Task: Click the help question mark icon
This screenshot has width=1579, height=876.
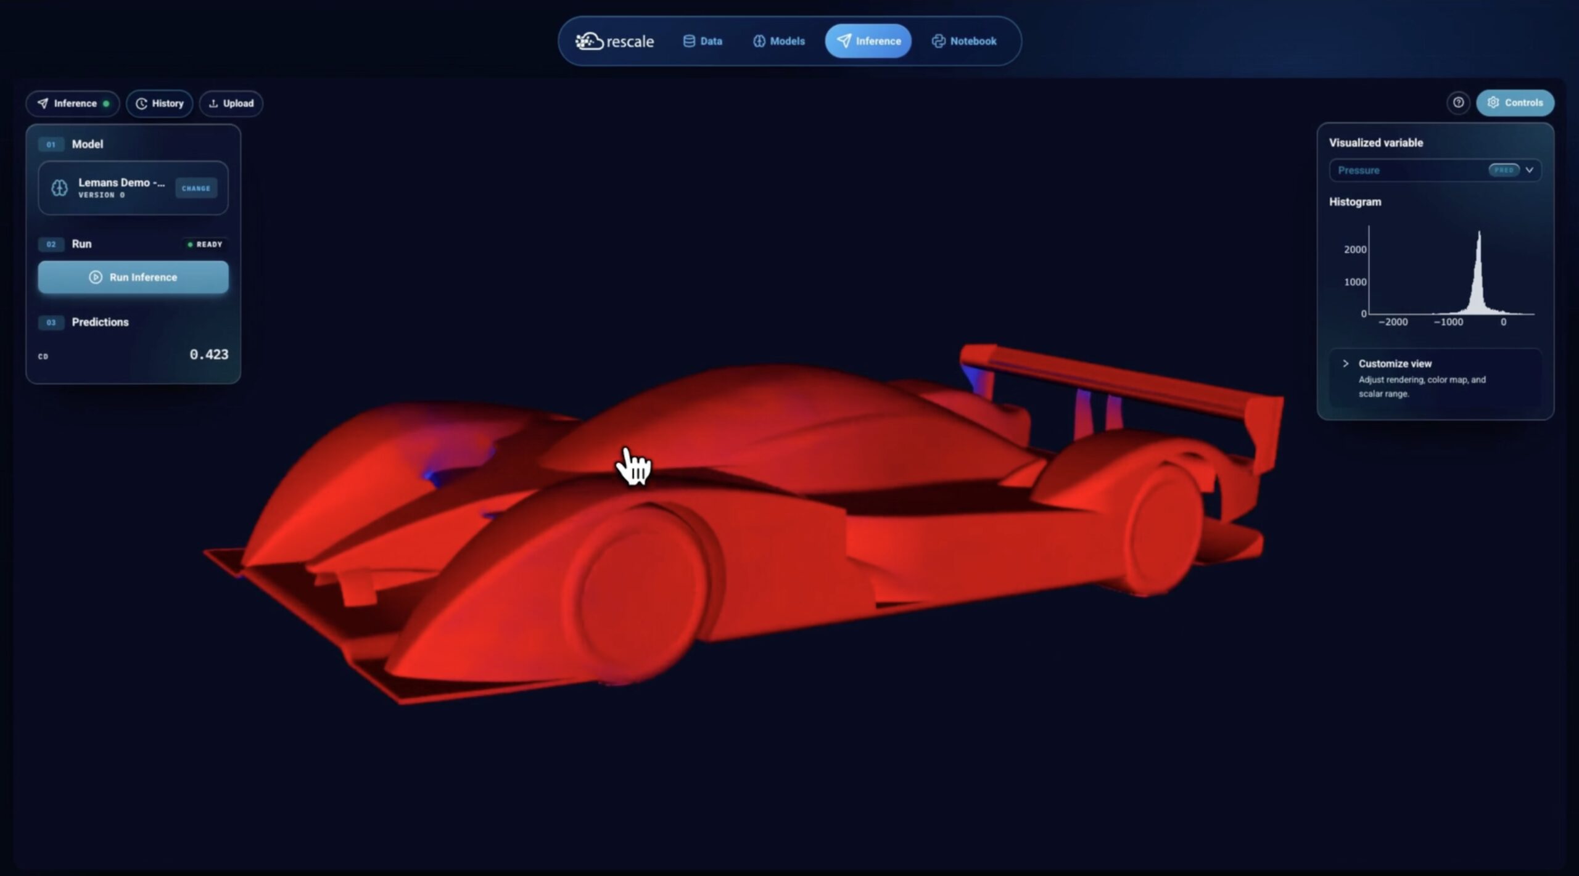Action: 1458,103
